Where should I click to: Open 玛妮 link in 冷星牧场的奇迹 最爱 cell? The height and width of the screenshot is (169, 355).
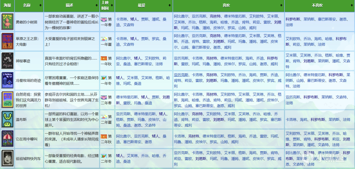[127, 83]
